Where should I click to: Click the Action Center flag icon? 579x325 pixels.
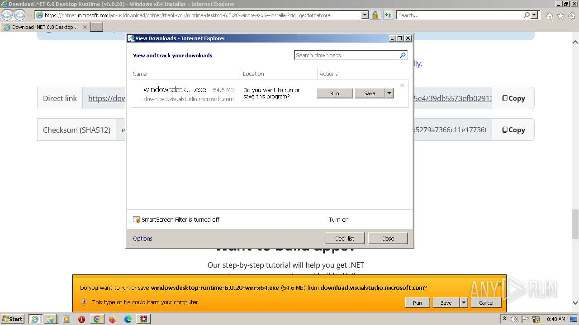pyautogui.click(x=525, y=319)
